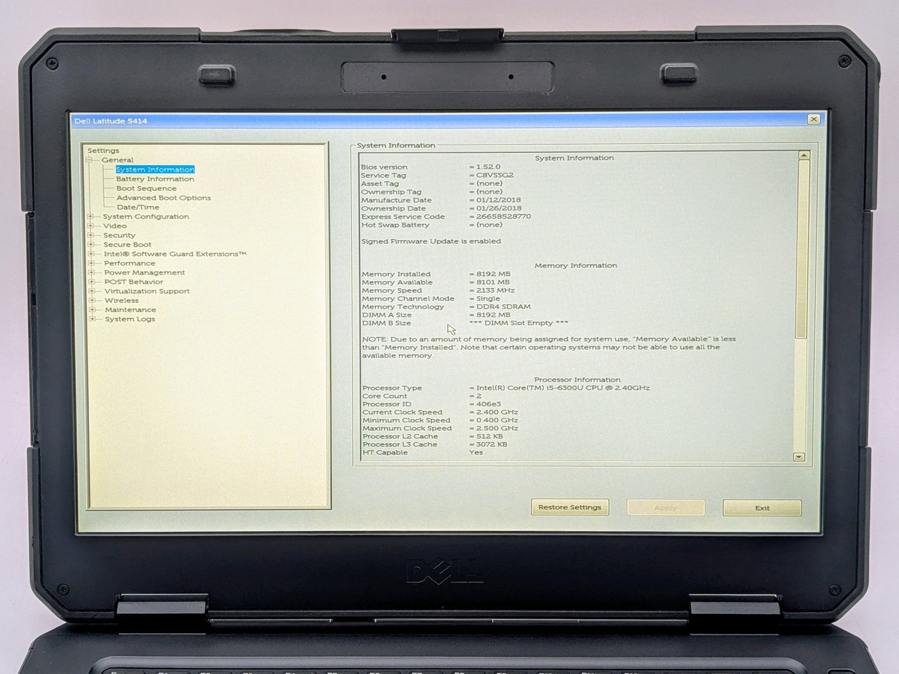Collapse the General tree node
The width and height of the screenshot is (899, 674).
click(x=89, y=160)
